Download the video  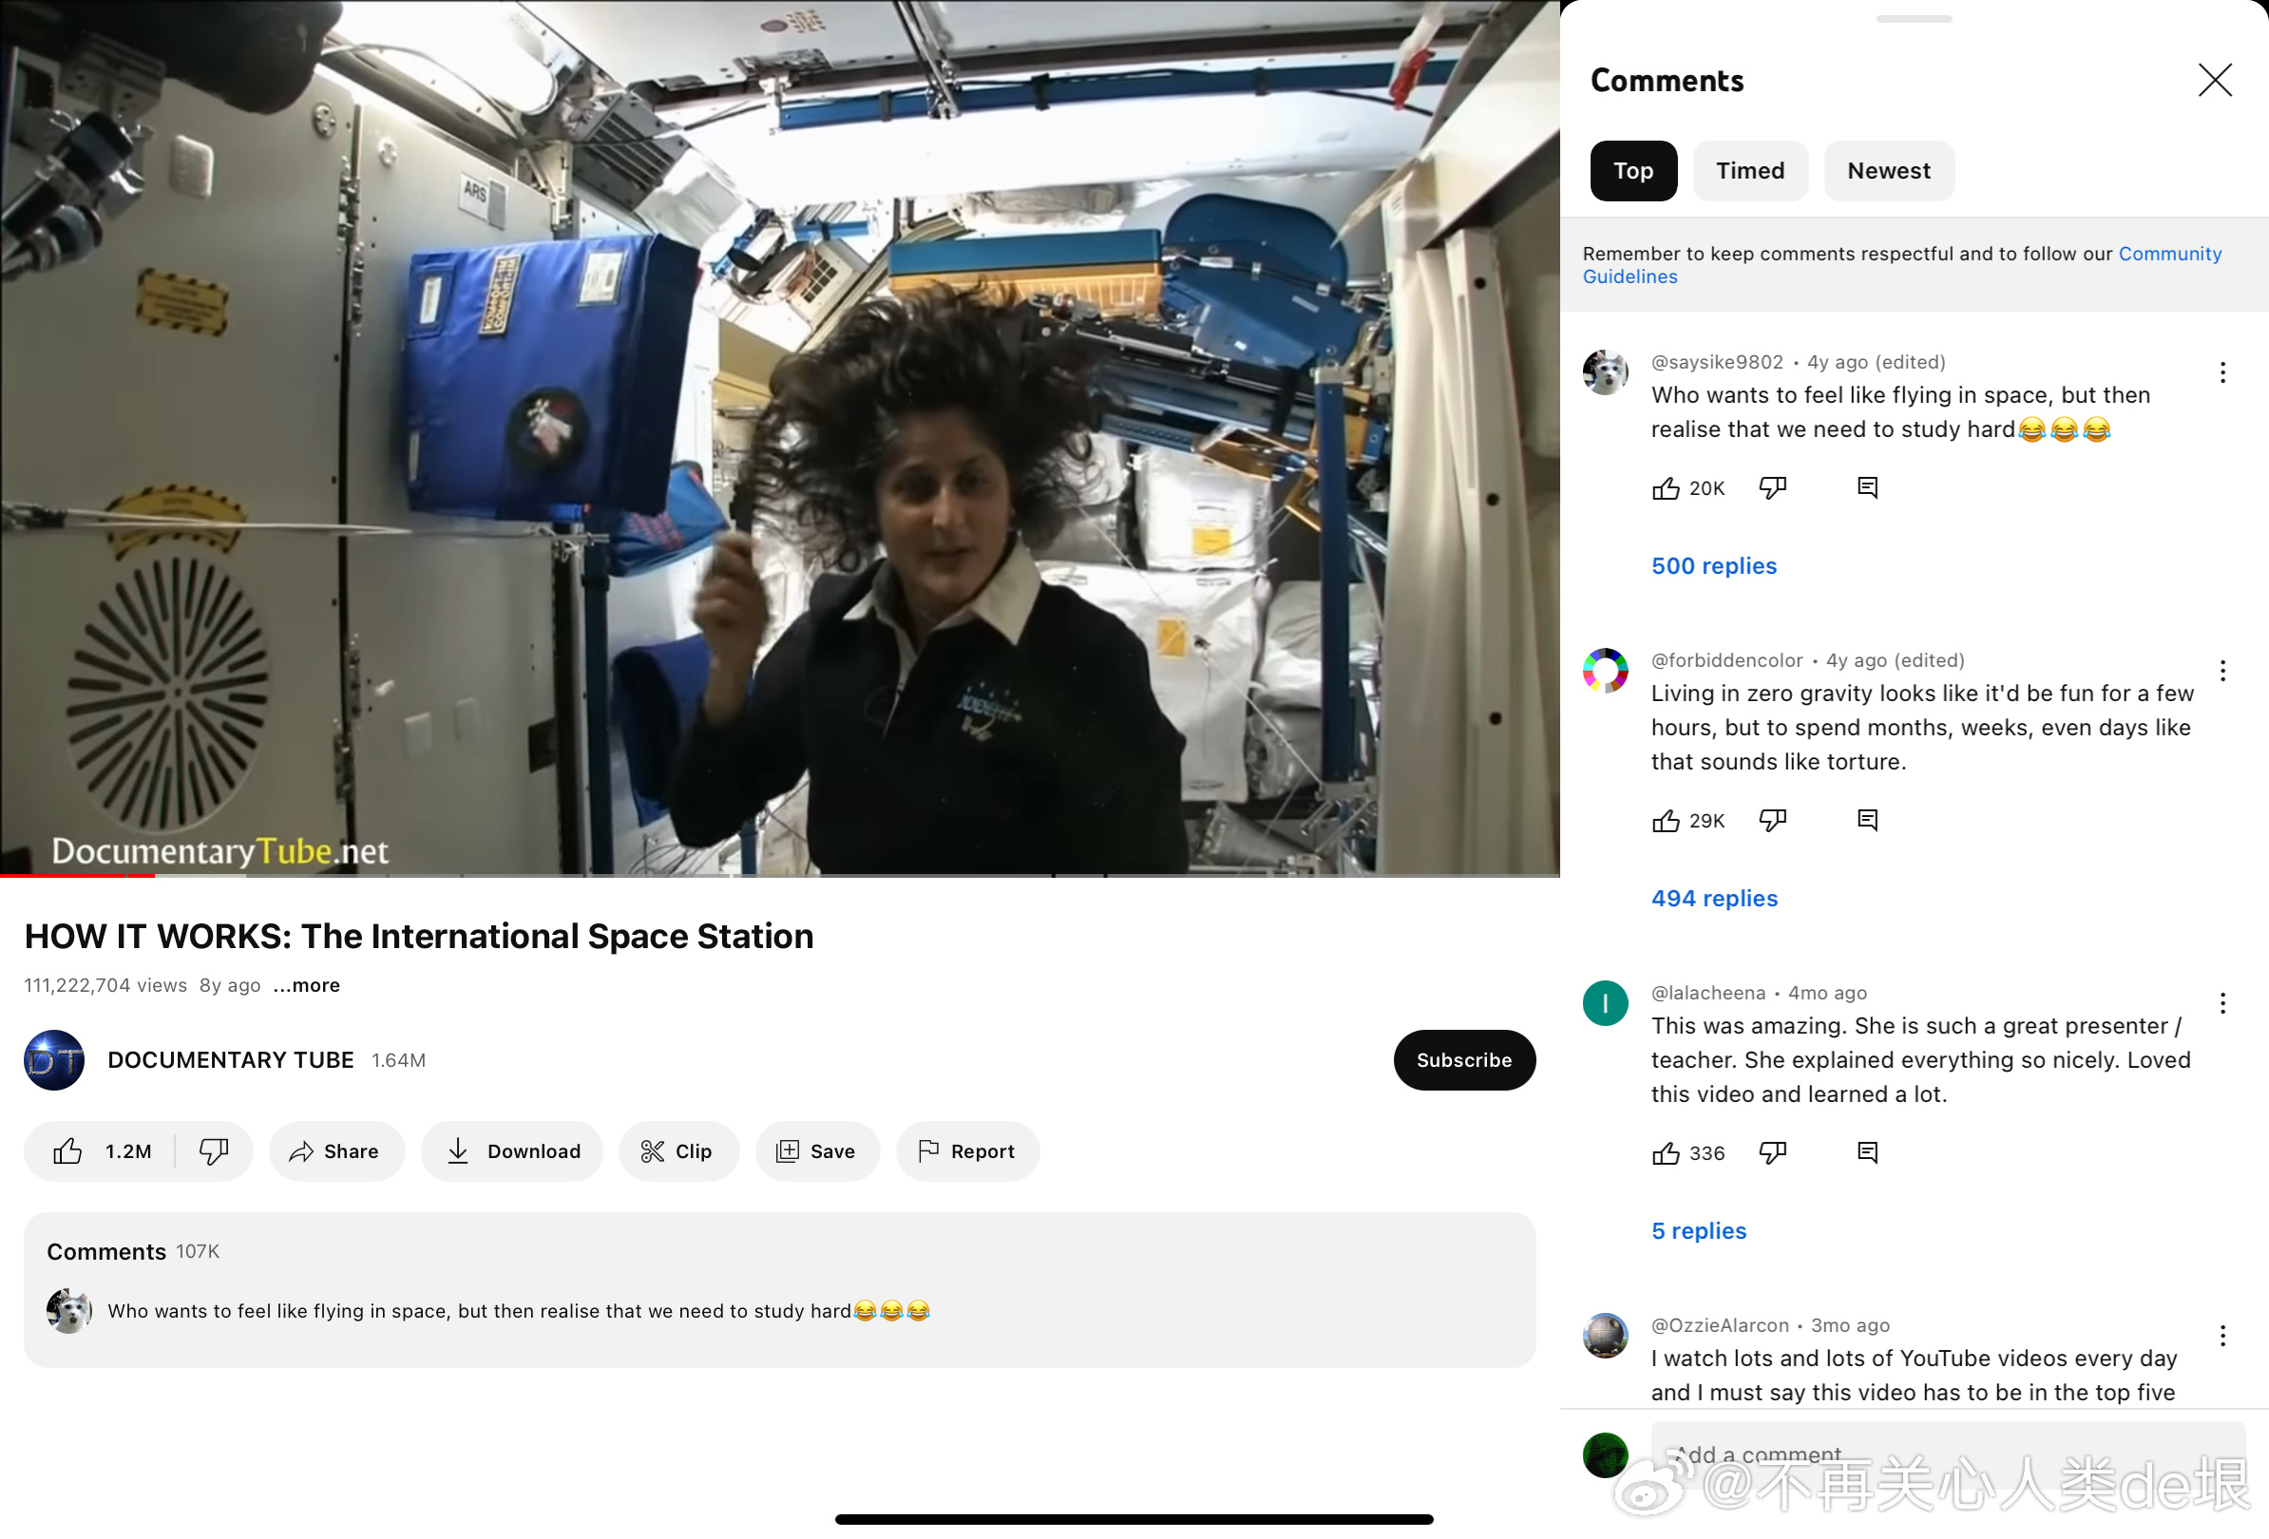click(511, 1151)
